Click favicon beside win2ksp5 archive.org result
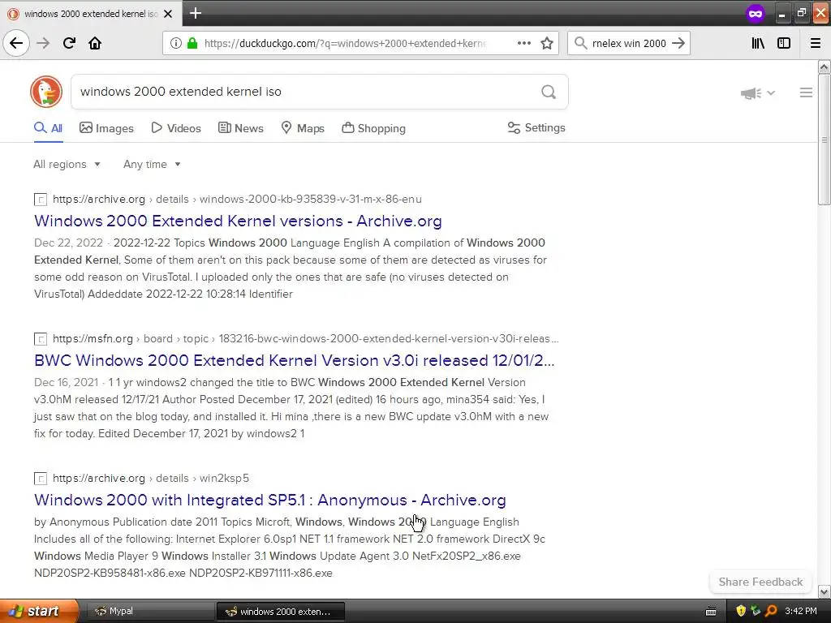 click(x=41, y=479)
